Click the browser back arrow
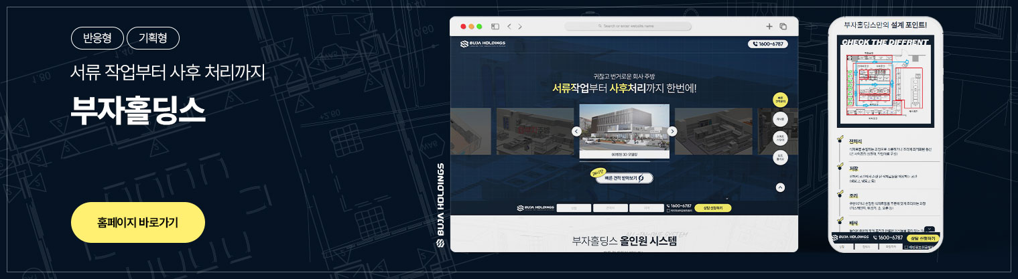This screenshot has height=279, width=1018. [x=509, y=26]
